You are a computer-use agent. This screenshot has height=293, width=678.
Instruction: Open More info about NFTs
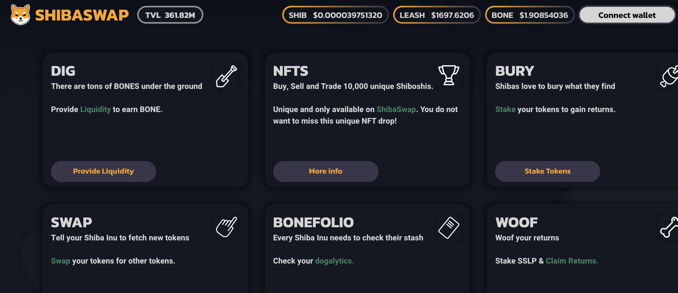[x=325, y=171]
